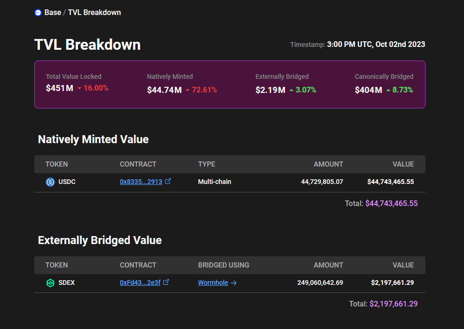This screenshot has height=329, width=464.
Task: Click the BRIDGED USING column header
Action: tap(224, 265)
